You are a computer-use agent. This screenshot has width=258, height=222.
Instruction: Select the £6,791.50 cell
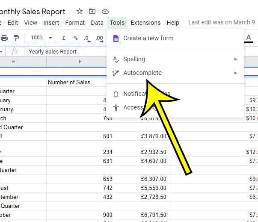(x=141, y=215)
